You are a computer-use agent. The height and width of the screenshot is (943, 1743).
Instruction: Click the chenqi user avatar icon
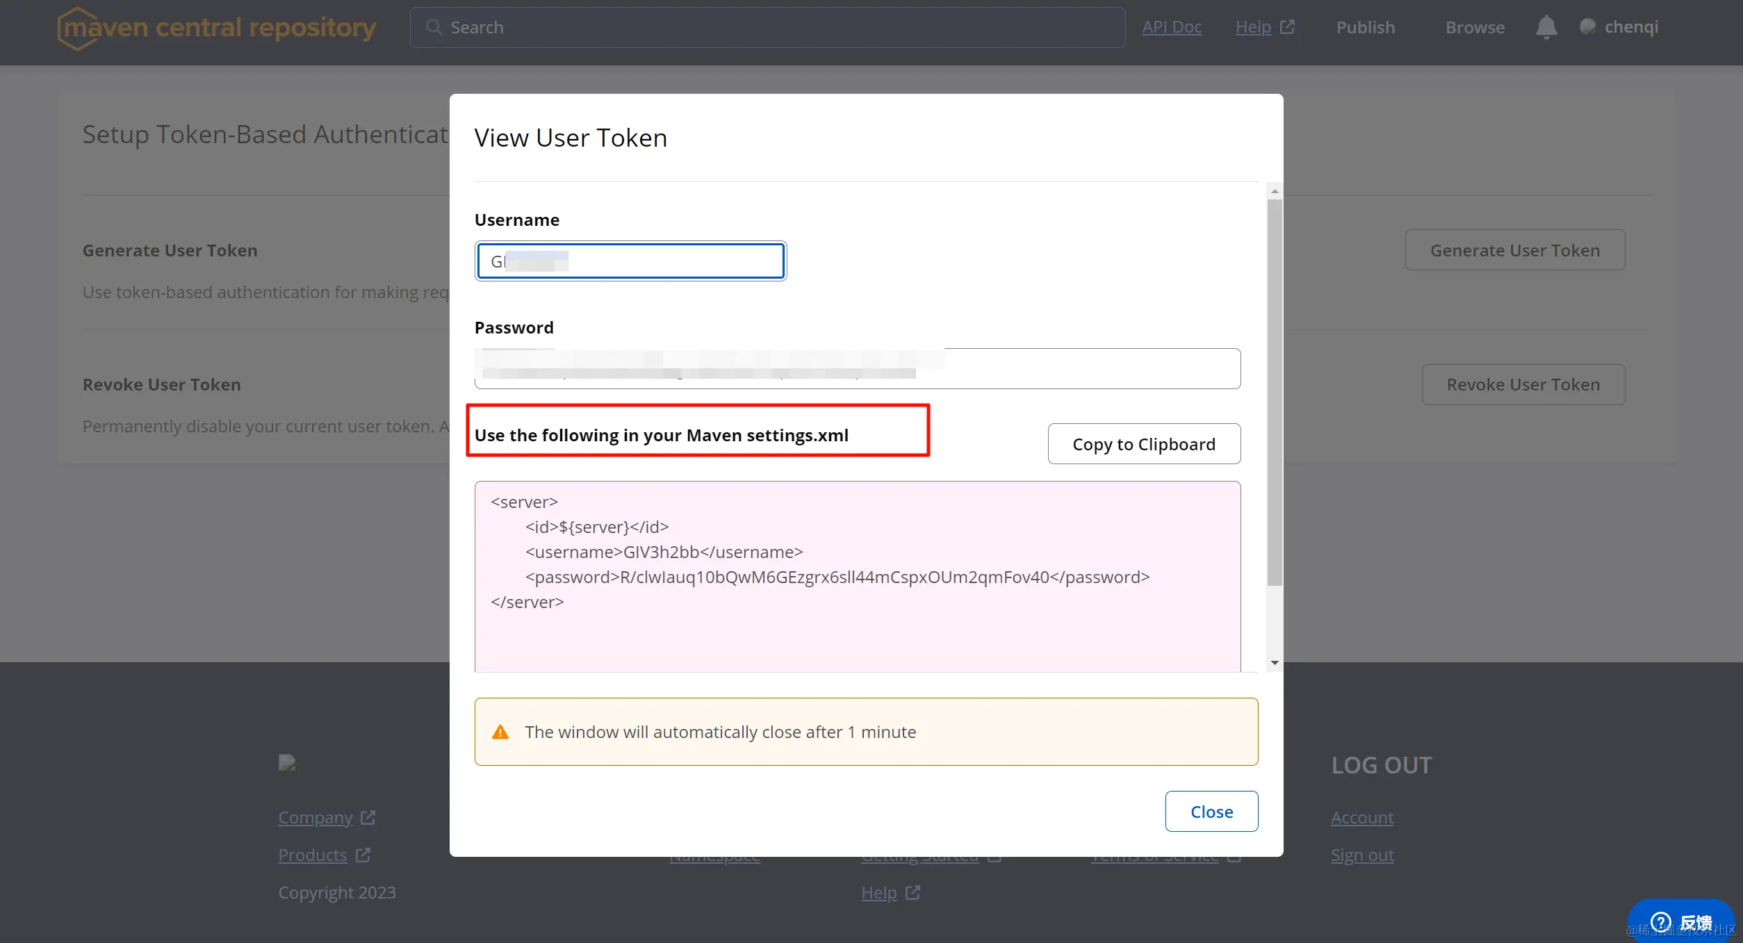pos(1587,26)
